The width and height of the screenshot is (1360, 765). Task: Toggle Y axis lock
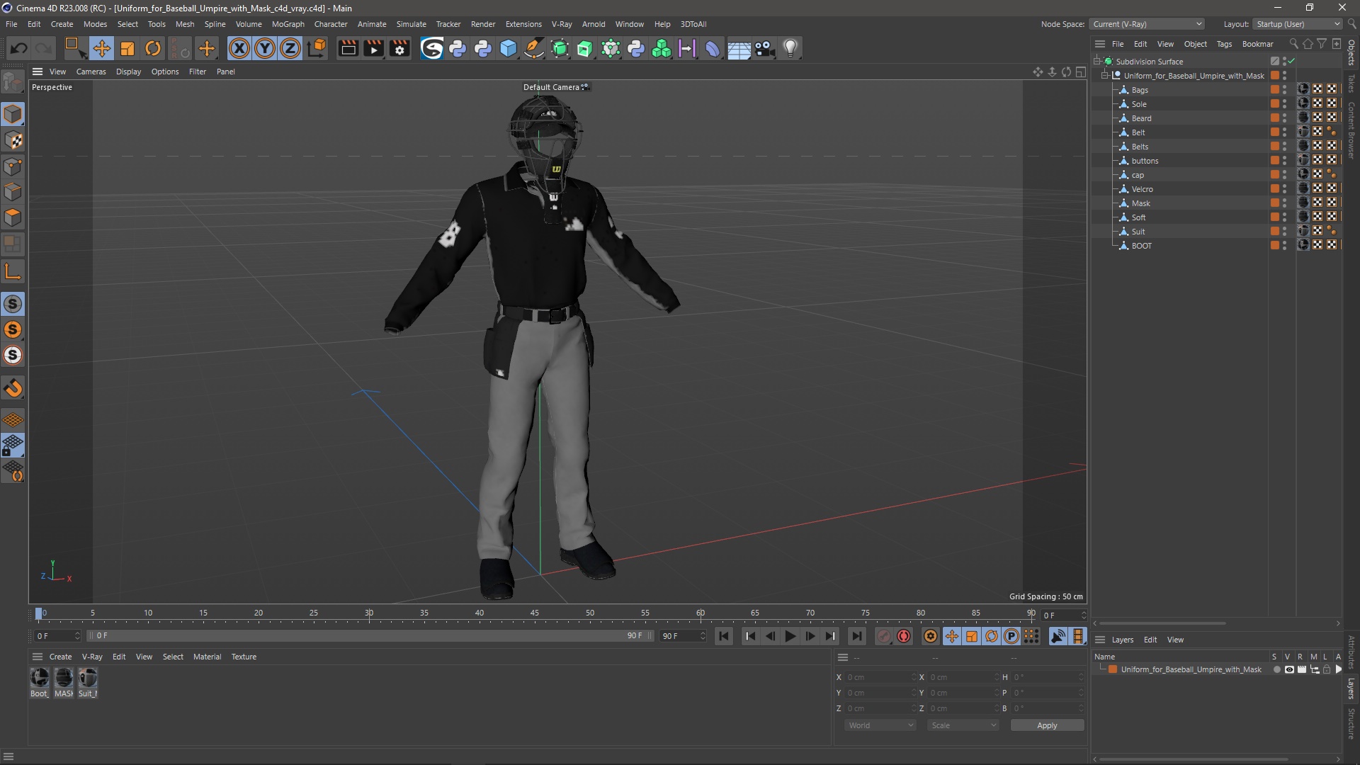pyautogui.click(x=265, y=48)
